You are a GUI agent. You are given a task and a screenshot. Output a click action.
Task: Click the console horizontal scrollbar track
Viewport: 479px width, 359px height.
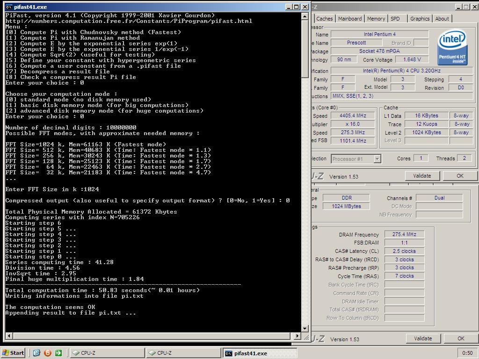(x=153, y=336)
